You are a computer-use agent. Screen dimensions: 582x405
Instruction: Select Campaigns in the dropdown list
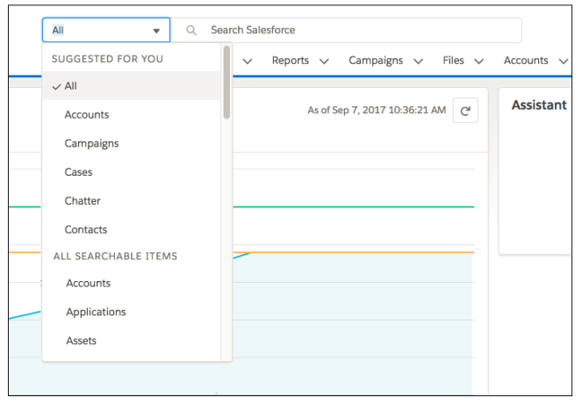coord(132,143)
